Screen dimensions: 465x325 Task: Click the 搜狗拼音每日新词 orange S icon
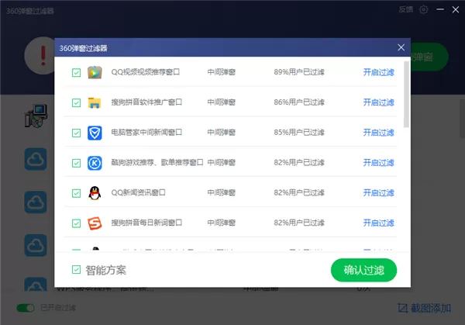(x=95, y=223)
